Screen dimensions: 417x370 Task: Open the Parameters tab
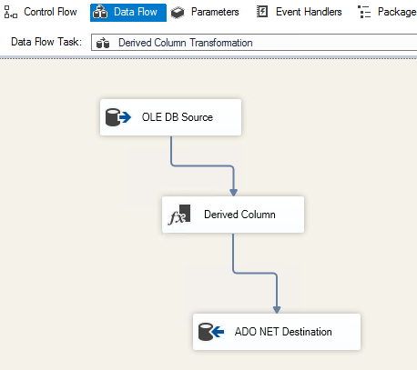tap(205, 12)
